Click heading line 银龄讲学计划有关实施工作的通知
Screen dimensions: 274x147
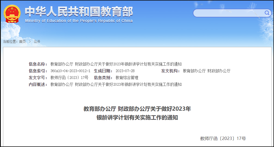[137, 118]
